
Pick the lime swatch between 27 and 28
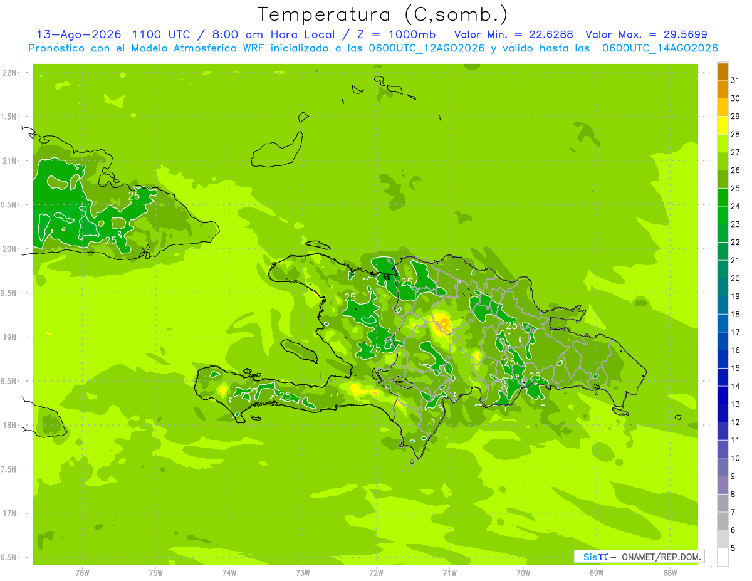pos(723,144)
